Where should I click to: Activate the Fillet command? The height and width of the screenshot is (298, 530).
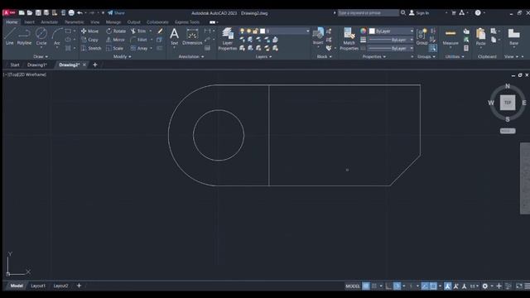[138, 40]
